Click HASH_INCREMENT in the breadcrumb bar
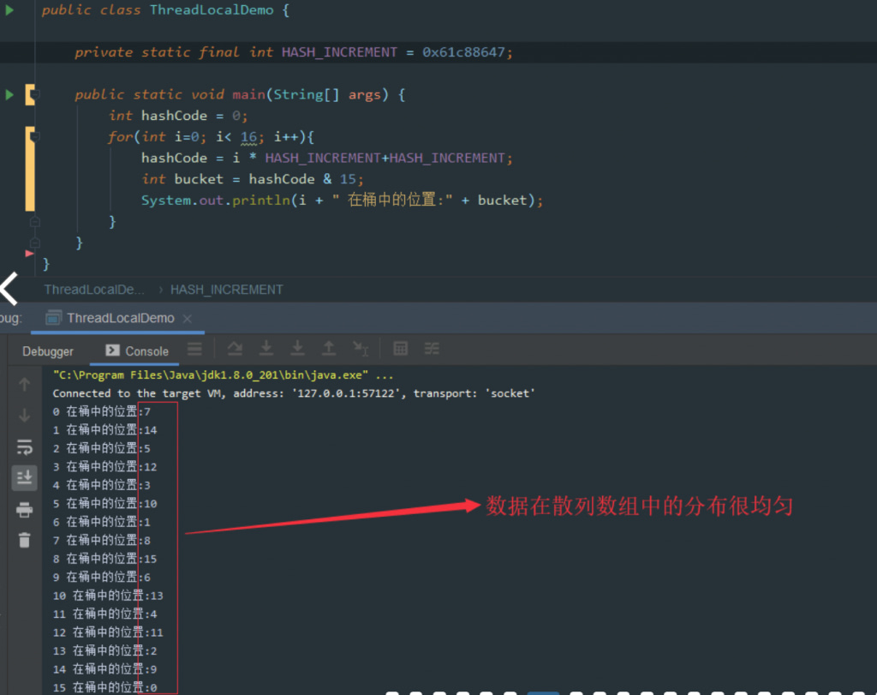This screenshot has width=877, height=695. tap(226, 290)
